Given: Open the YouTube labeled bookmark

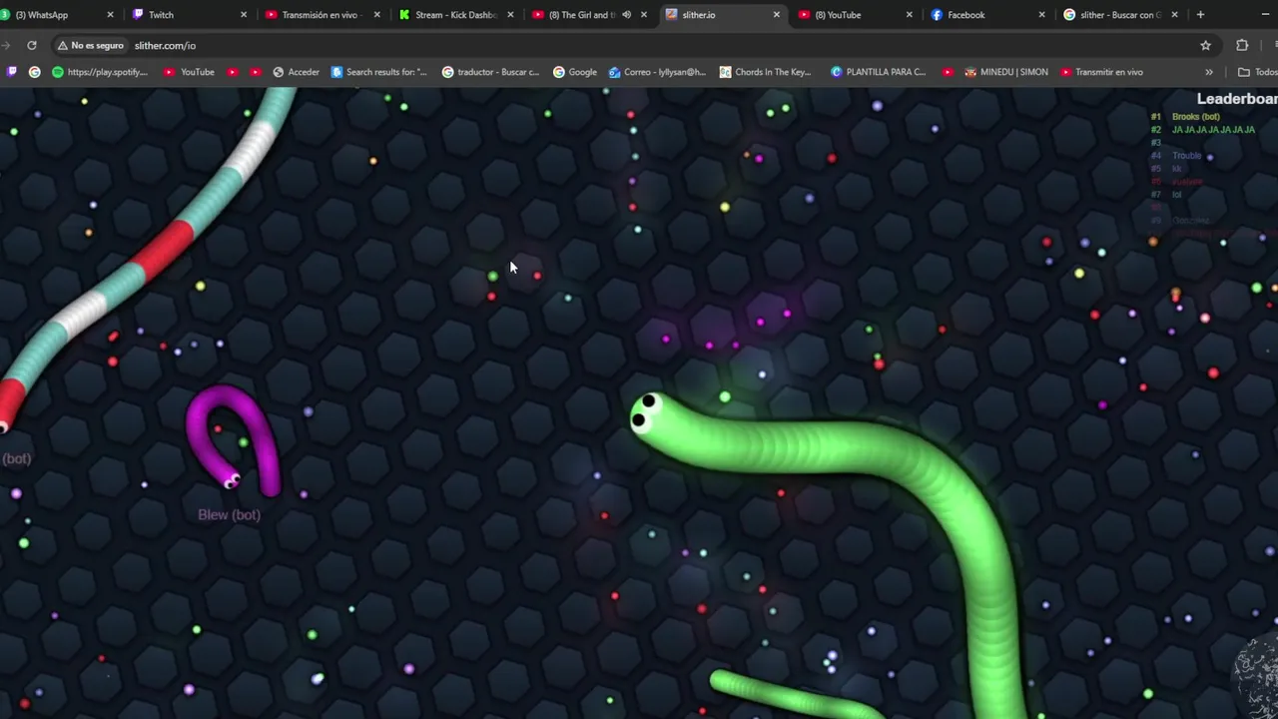Looking at the screenshot, I should coord(190,72).
